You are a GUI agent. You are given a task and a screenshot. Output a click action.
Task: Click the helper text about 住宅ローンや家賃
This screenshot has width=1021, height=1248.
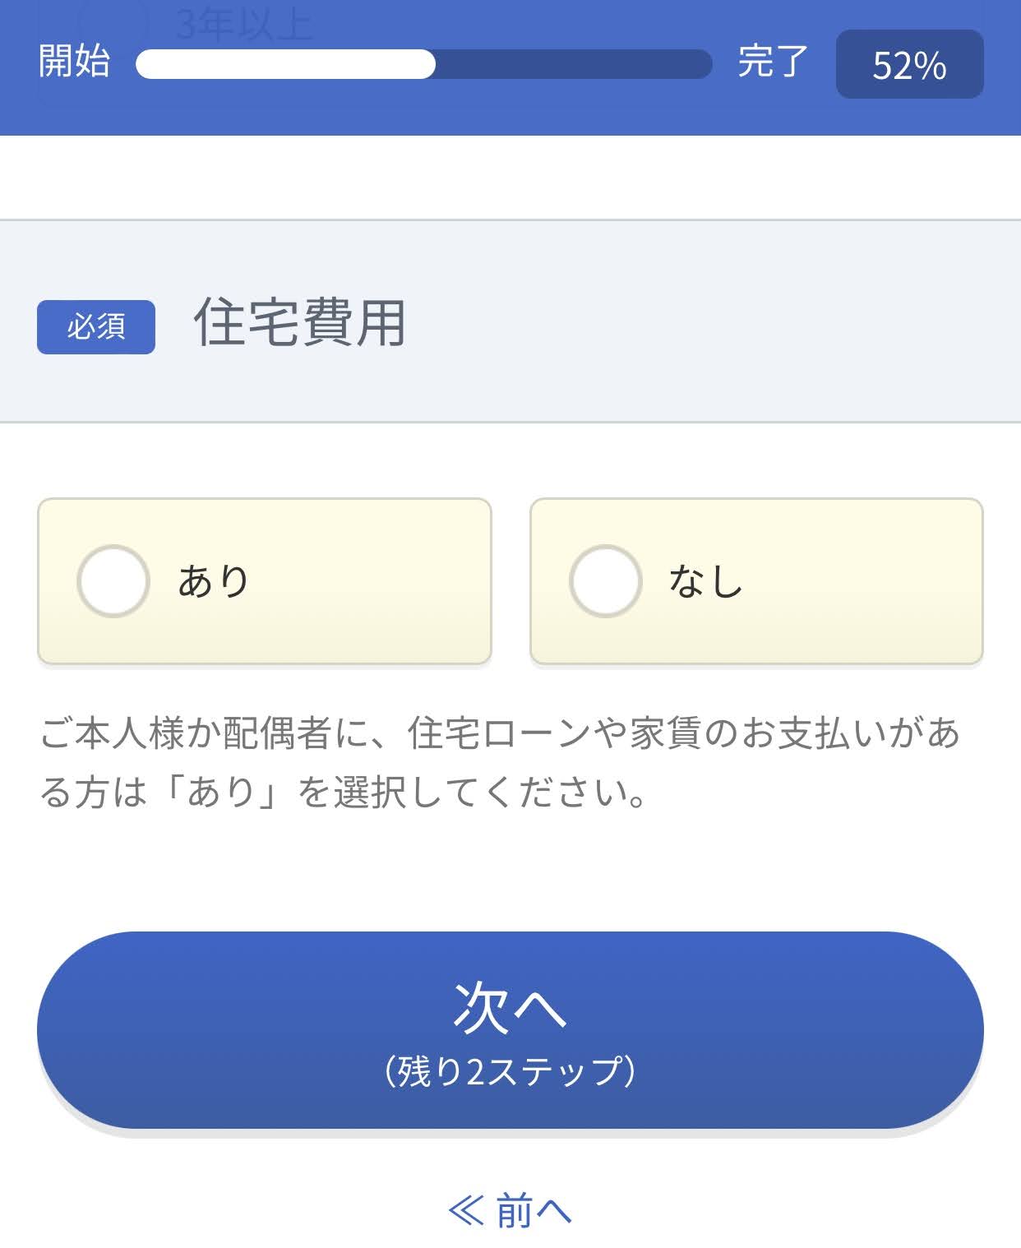click(500, 762)
